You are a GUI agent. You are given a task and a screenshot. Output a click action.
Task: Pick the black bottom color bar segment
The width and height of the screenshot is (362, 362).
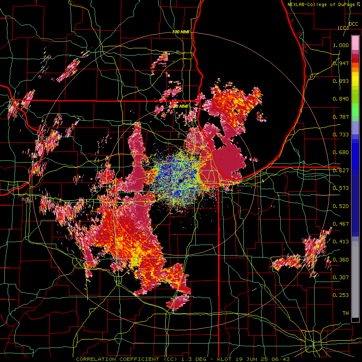coord(355,320)
